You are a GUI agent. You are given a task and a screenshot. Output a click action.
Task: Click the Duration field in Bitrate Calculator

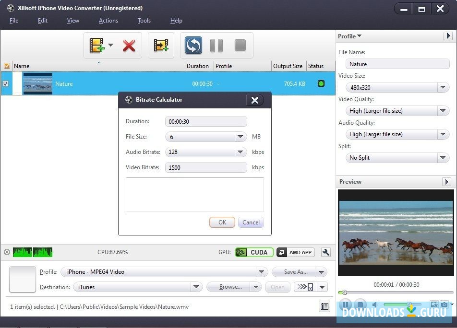pyautogui.click(x=206, y=121)
